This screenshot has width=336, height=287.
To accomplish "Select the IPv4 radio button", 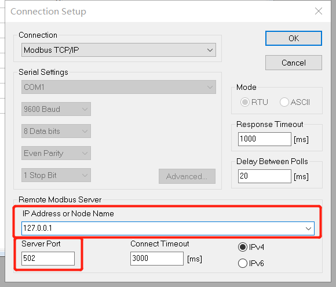I will click(x=243, y=247).
